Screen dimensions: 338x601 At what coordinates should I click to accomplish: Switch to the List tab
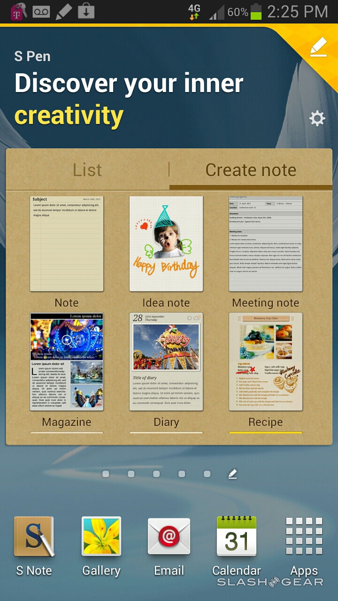[x=87, y=170]
